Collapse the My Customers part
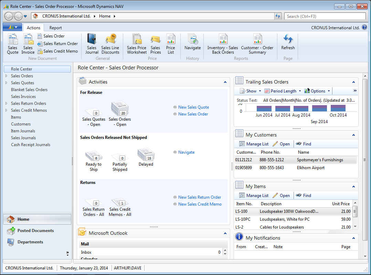 [x=353, y=135]
